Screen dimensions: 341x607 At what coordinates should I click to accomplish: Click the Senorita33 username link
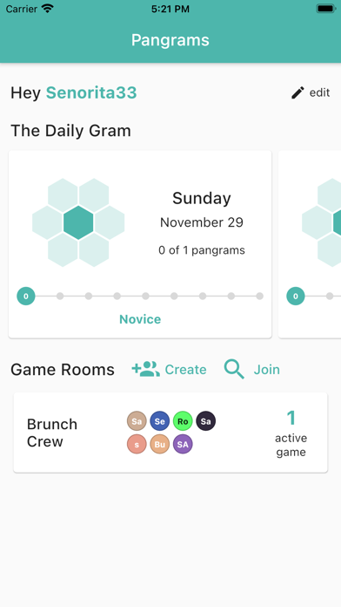pos(91,93)
